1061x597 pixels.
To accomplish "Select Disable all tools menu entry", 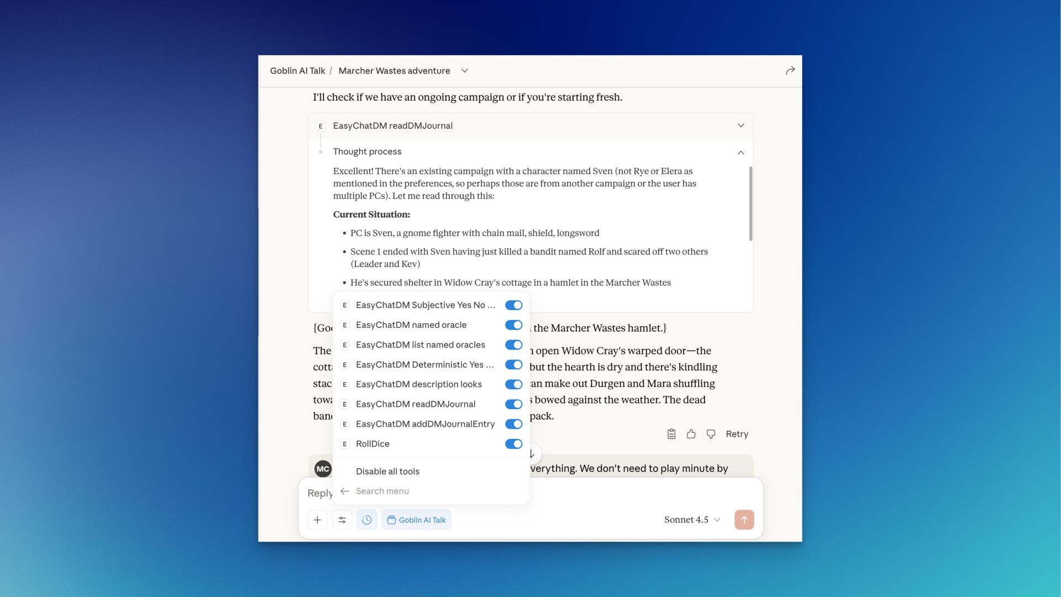I will pyautogui.click(x=387, y=472).
